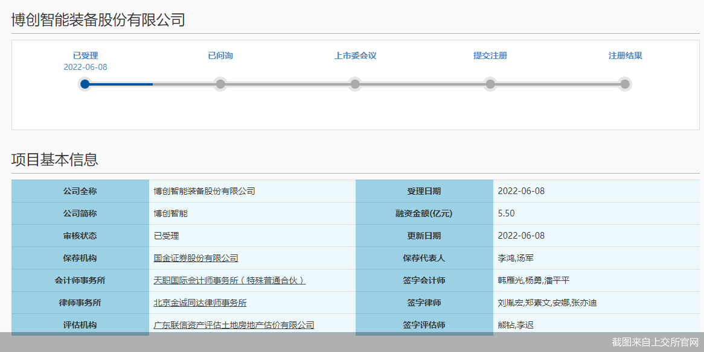Click the blue filled progress bar segment
Image resolution: width=704 pixels, height=352 pixels.
coord(121,84)
